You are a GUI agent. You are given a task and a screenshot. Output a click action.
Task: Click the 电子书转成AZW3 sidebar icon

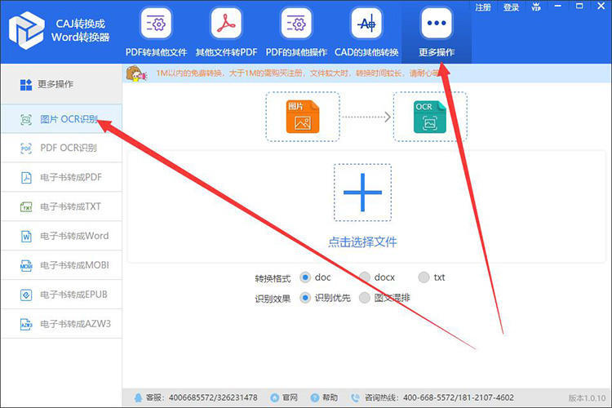point(26,324)
